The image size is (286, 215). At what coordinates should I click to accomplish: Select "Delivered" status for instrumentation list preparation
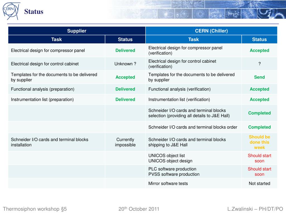(x=125, y=99)
